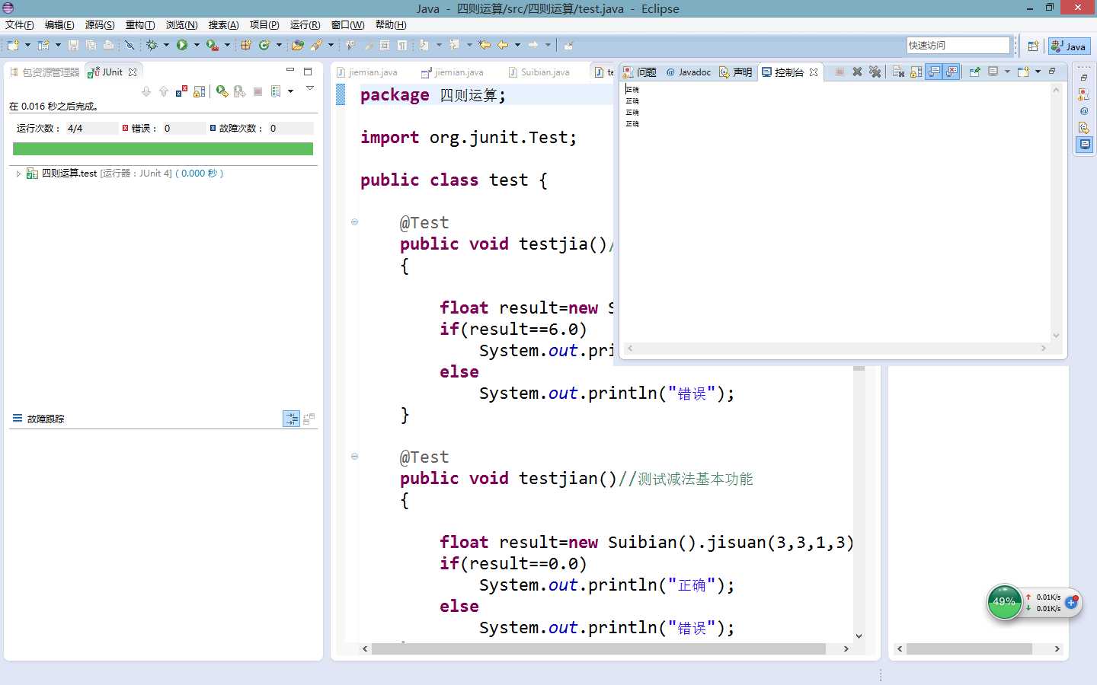Click the Display Selected Console icon
This screenshot has width=1097, height=685.
point(993,72)
